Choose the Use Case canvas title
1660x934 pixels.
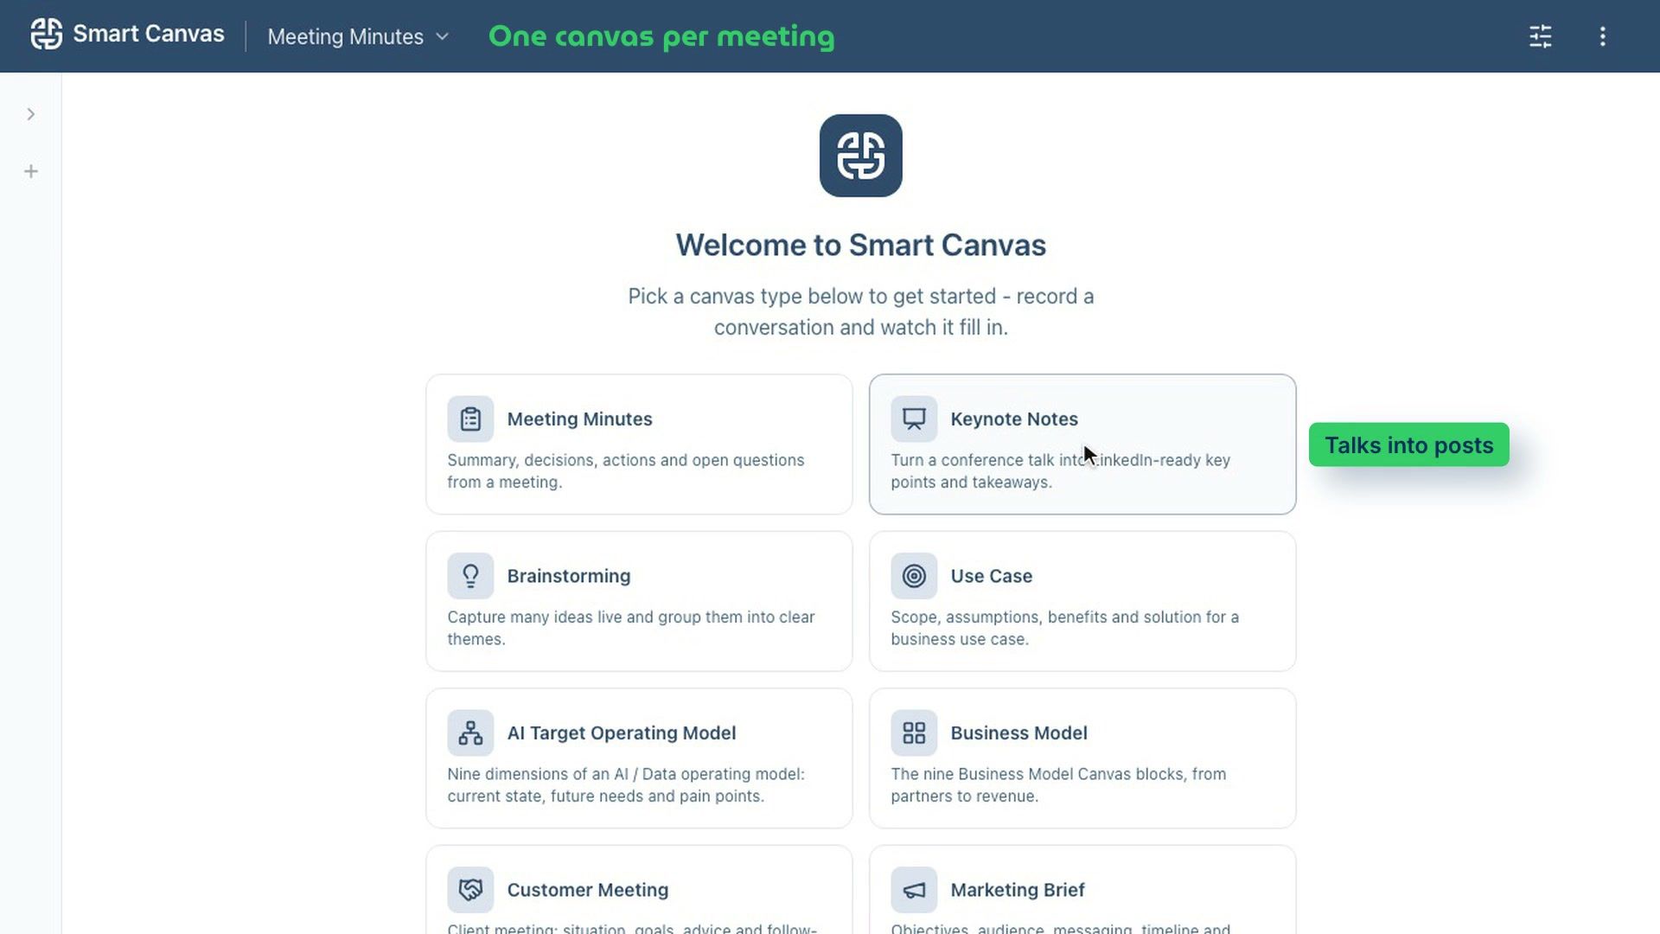[x=991, y=576]
